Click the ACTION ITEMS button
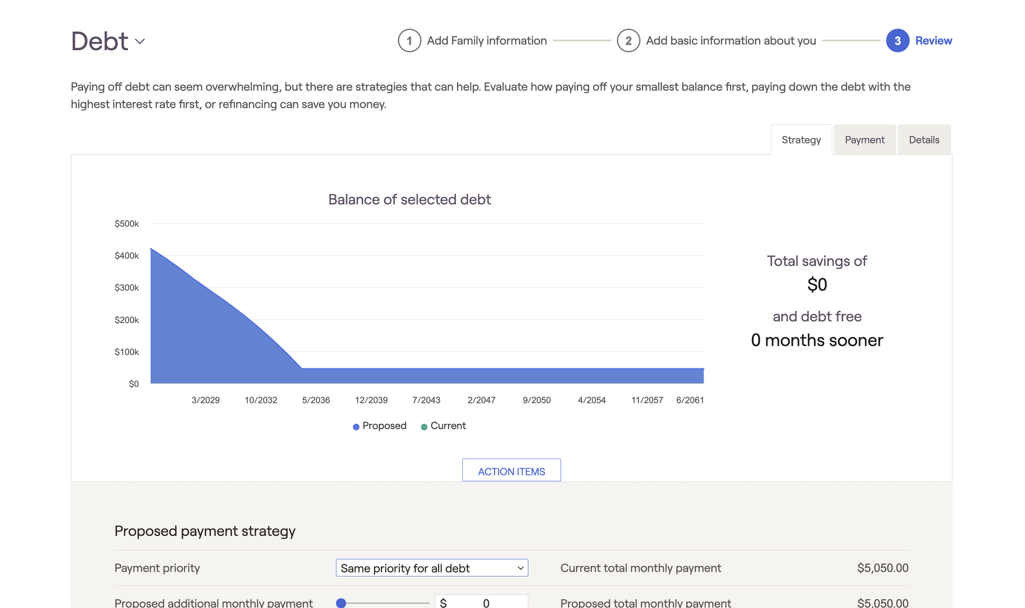Viewport: 1025px width, 608px height. [x=511, y=471]
